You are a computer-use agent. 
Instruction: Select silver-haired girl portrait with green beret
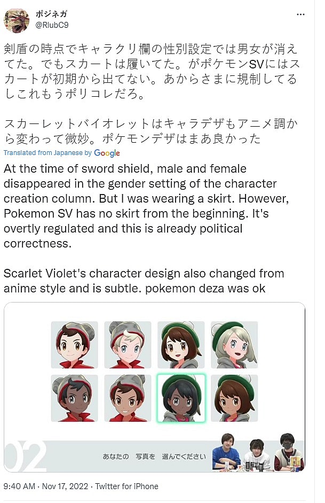click(234, 345)
